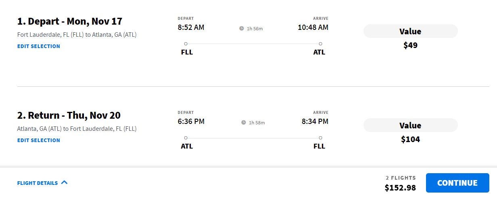
Task: Select the Value fare badge for return flight
Action: click(410, 125)
